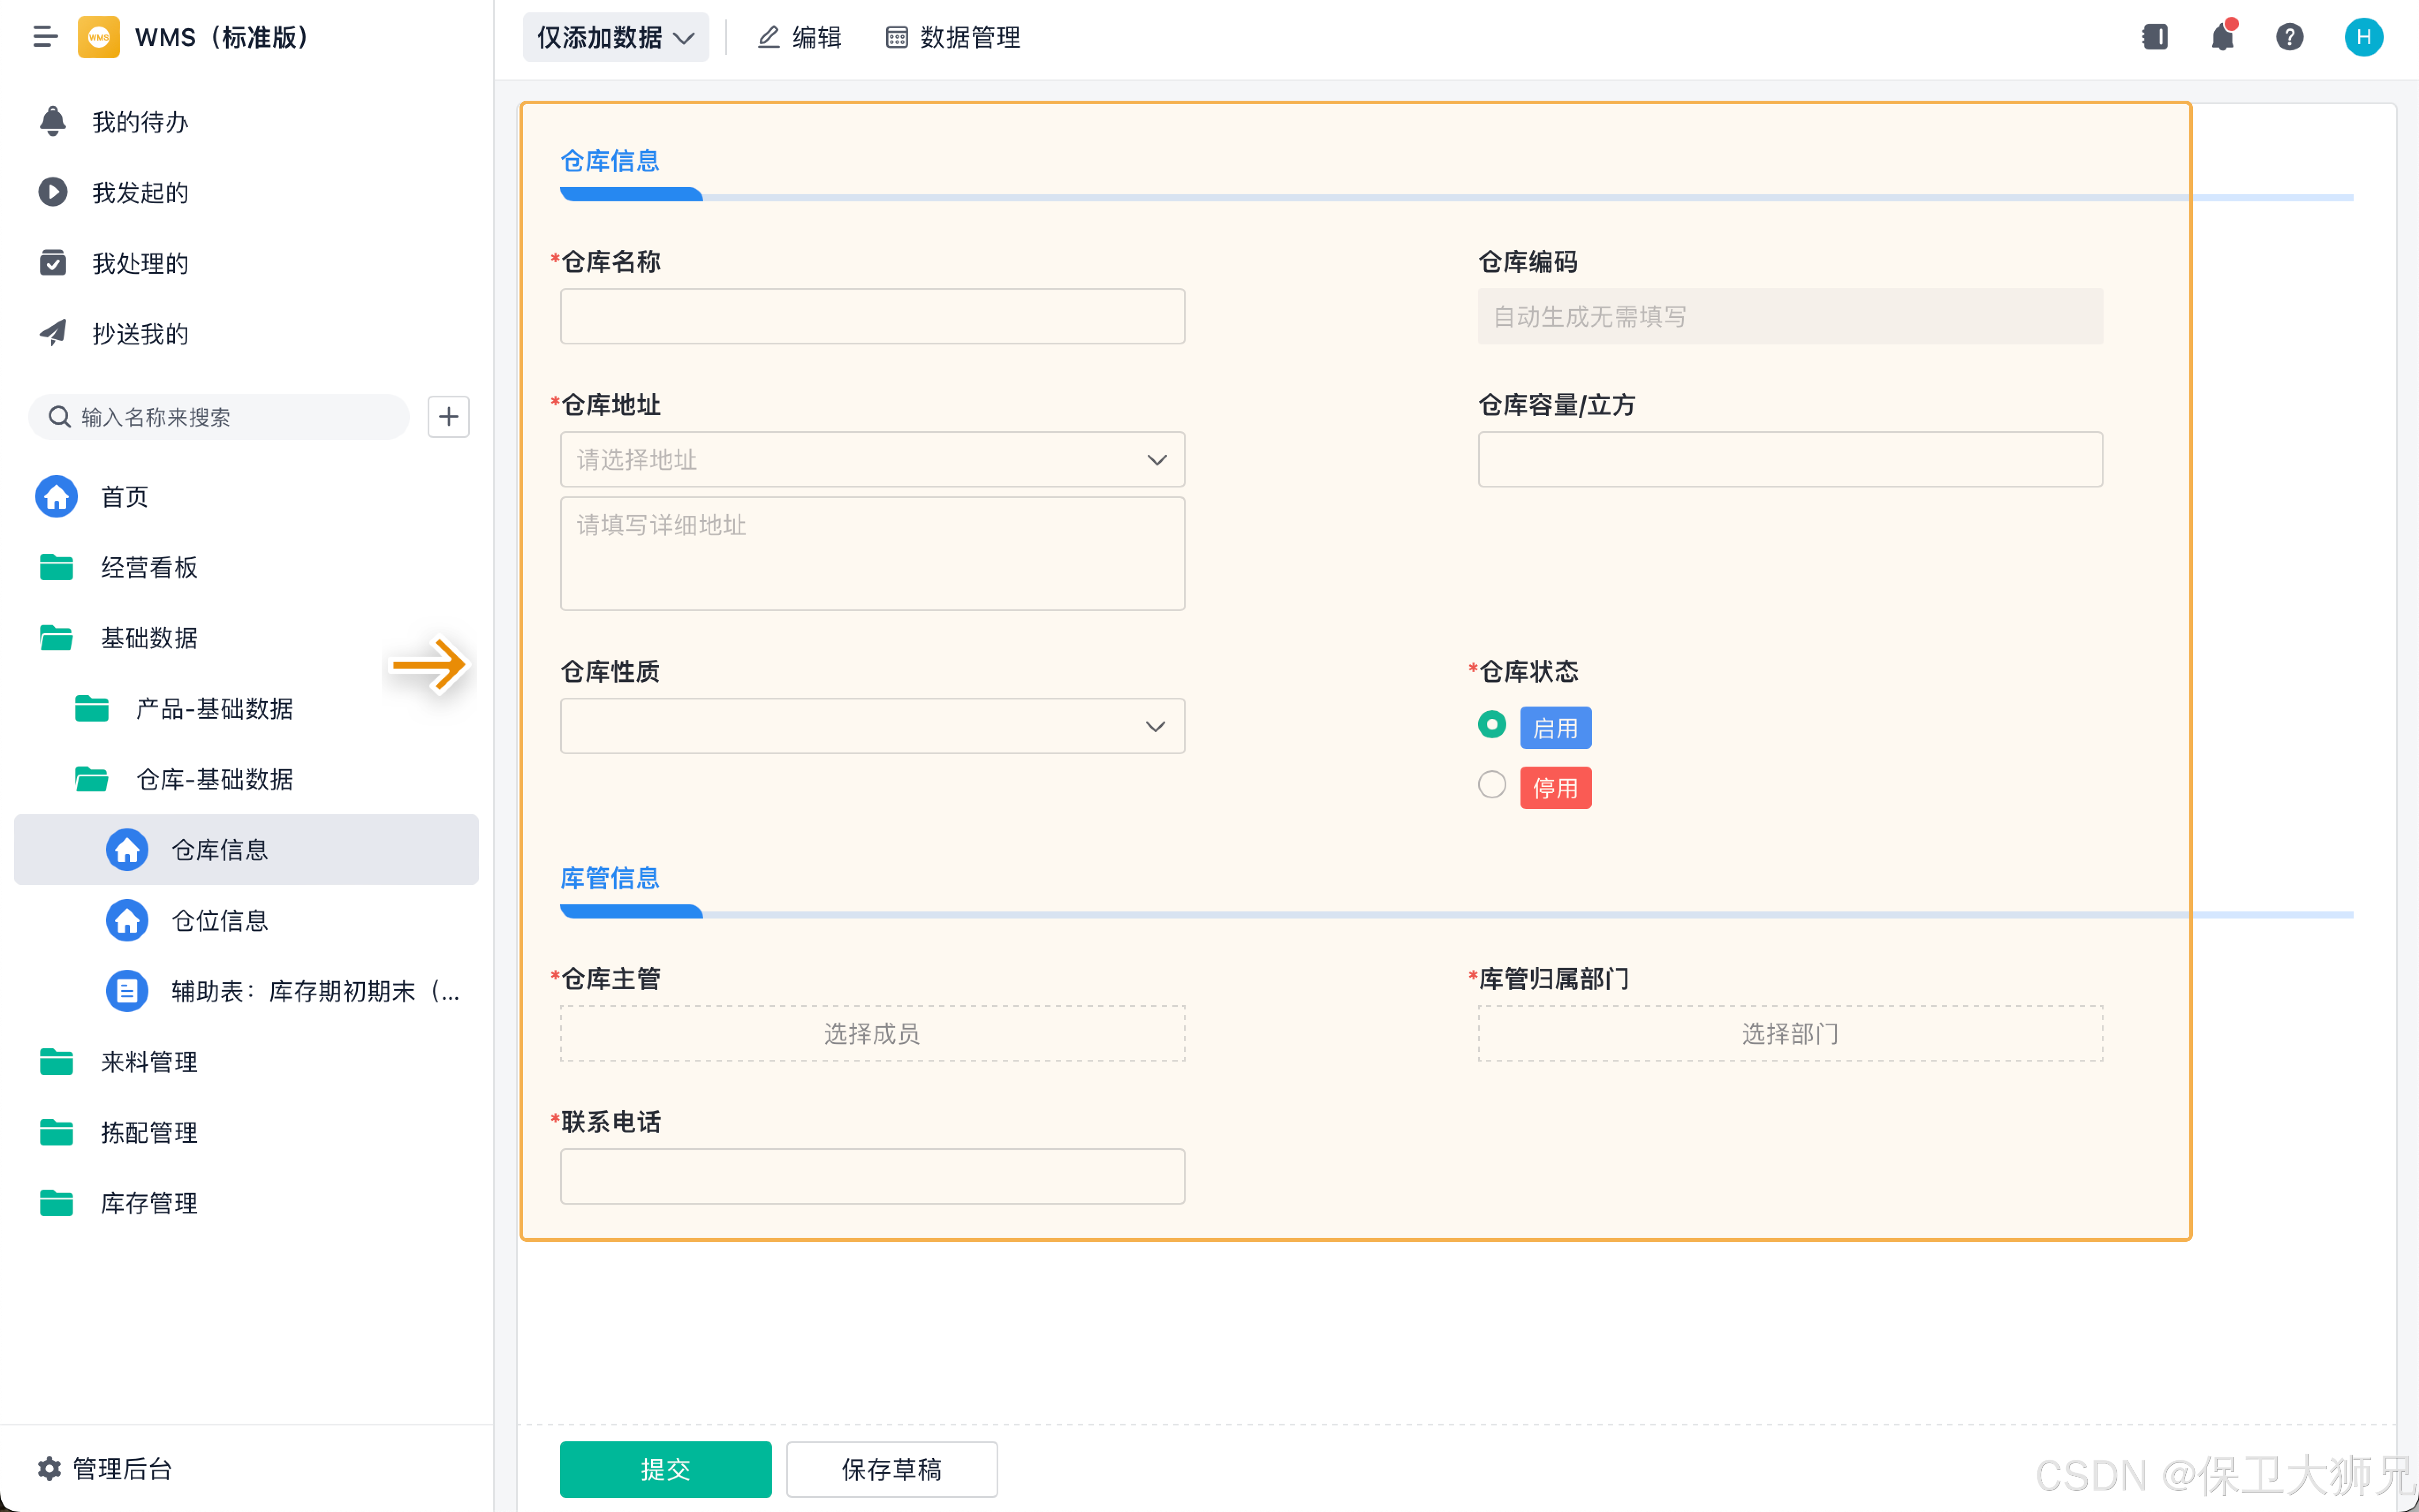This screenshot has width=2419, height=1512.
Task: Click the 来料管理 folder icon
Action: [x=57, y=1062]
